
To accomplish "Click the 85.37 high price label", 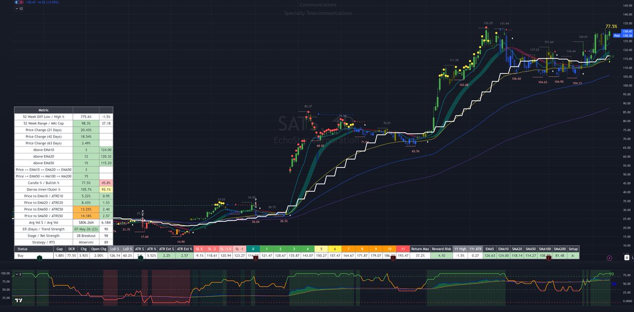I will pos(309,106).
